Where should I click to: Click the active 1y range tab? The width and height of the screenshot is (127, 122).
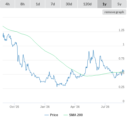click(104, 4)
